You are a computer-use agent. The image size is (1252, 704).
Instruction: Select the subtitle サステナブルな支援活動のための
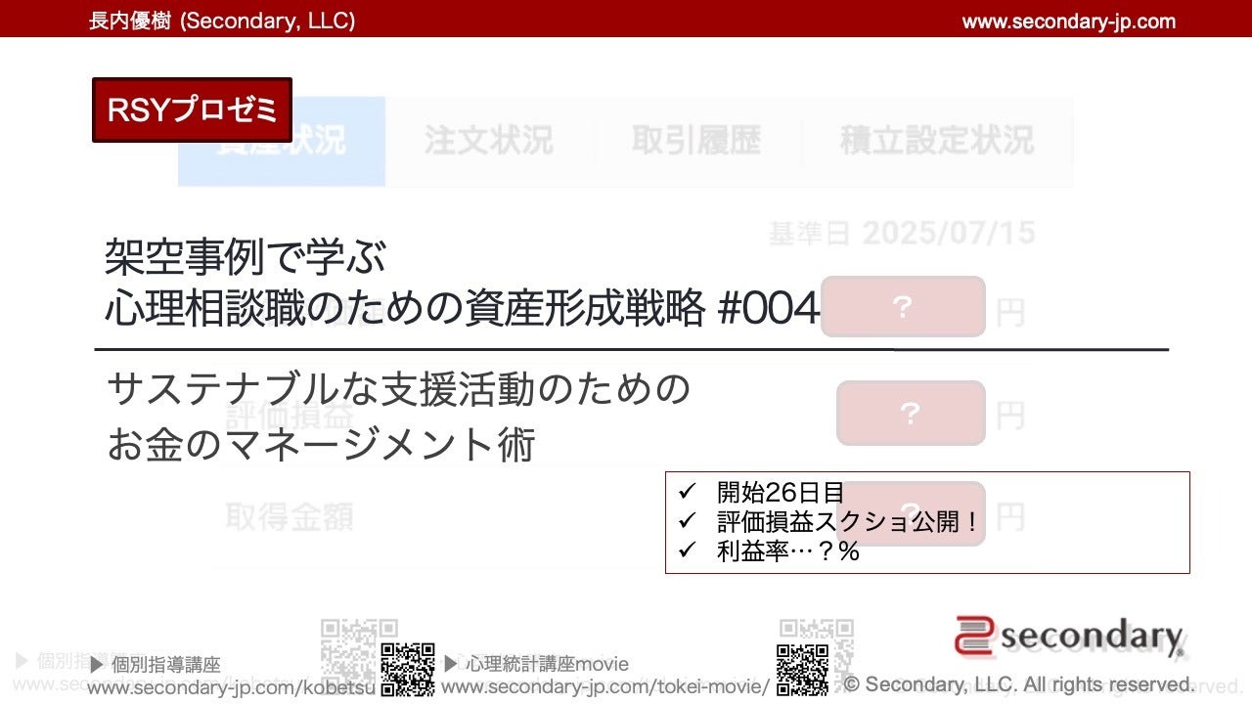click(x=398, y=390)
